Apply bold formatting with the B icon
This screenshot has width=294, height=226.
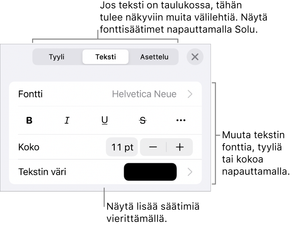pos(29,120)
